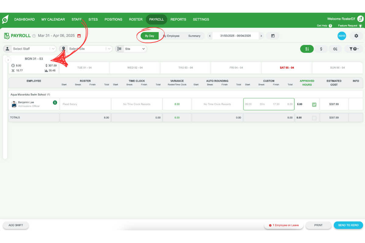Select the TUE 01 - 04 day tab
Screen dimensions: 365x243
coord(84,68)
